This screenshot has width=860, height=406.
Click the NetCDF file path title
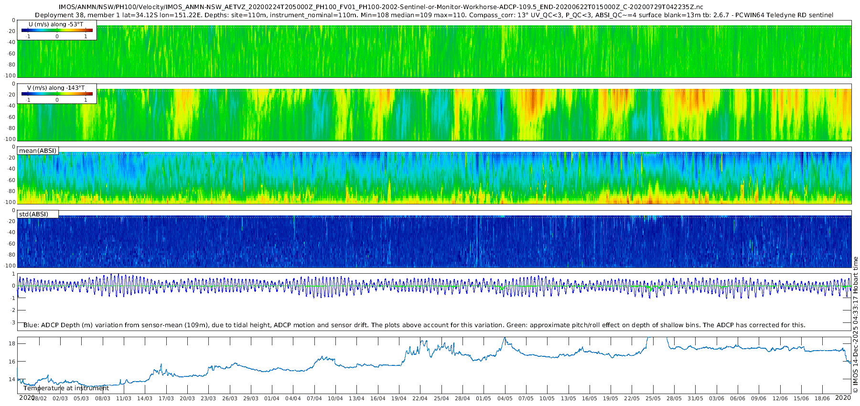click(381, 7)
